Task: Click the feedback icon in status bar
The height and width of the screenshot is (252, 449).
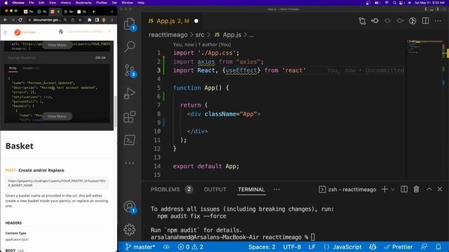Action: pyautogui.click(x=424, y=247)
